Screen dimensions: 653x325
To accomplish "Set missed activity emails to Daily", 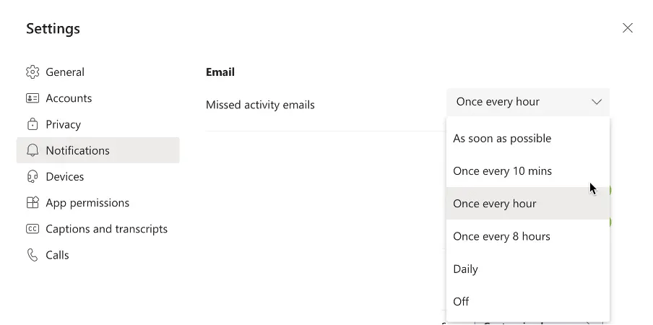I will [466, 269].
